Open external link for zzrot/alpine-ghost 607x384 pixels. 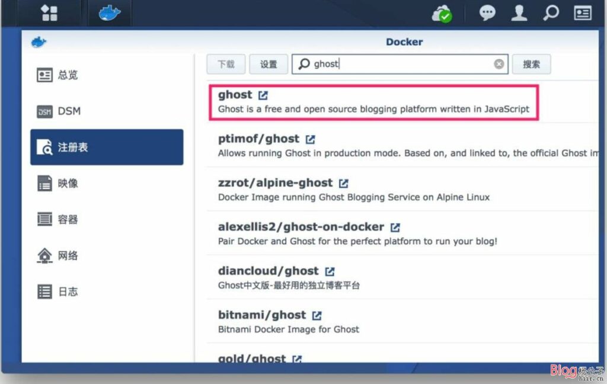click(343, 184)
